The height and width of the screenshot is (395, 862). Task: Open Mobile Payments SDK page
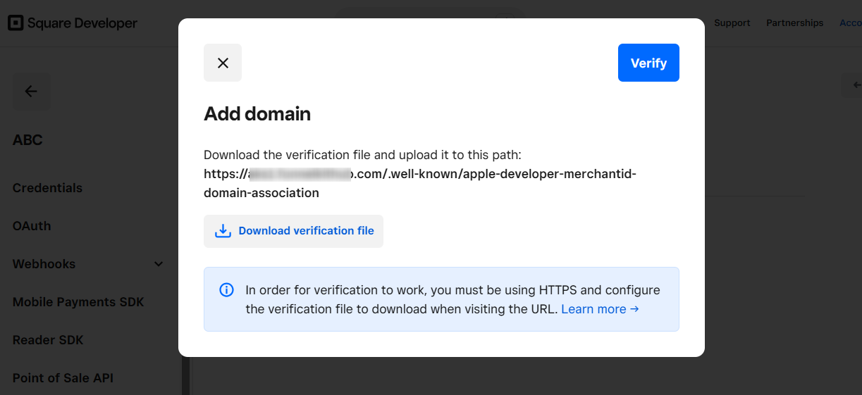78,302
